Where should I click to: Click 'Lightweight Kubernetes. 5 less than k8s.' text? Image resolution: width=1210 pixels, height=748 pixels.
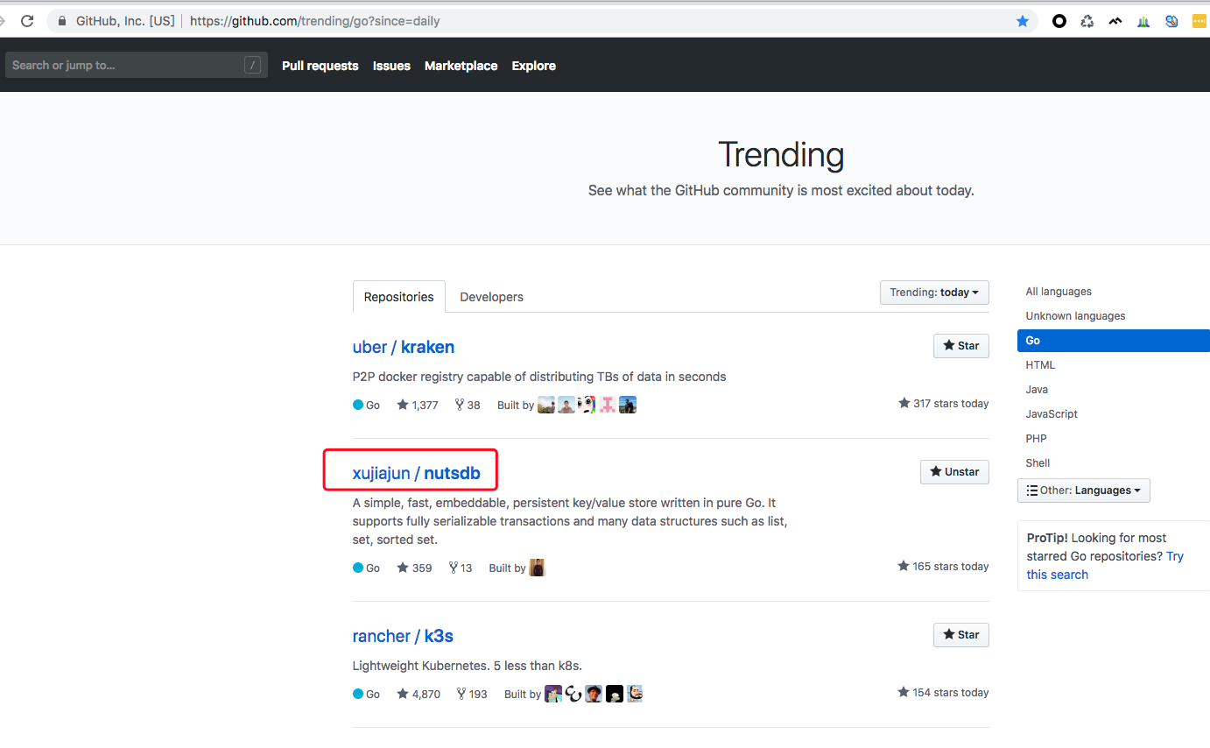(468, 667)
